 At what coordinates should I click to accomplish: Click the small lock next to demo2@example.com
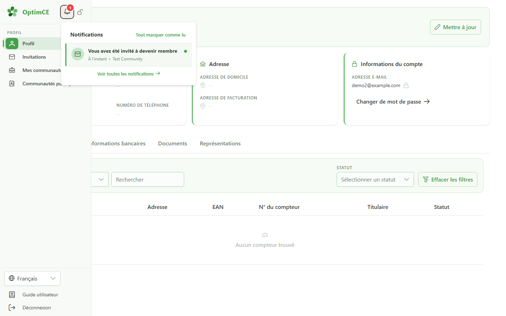406,85
